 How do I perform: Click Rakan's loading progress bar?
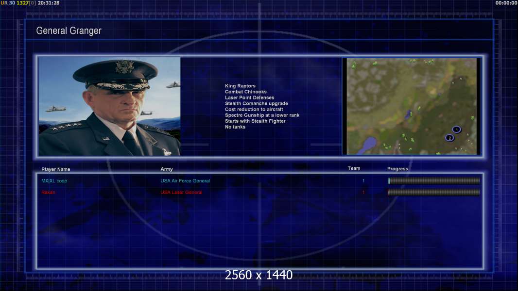(434, 193)
